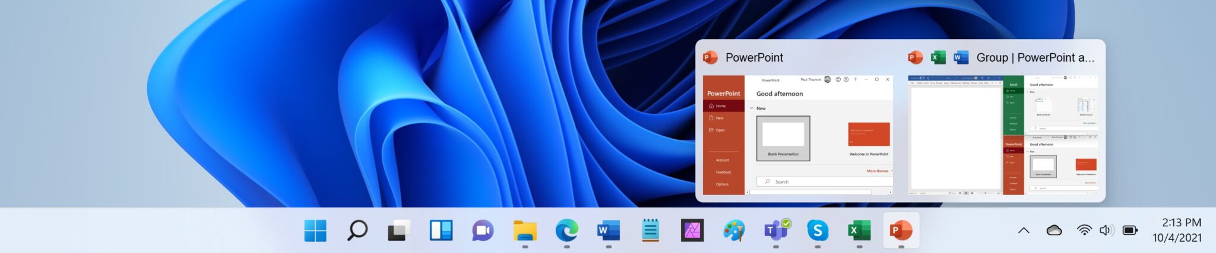Image resolution: width=1216 pixels, height=253 pixels.
Task: Open the Widgets panel icon
Action: coord(441,230)
